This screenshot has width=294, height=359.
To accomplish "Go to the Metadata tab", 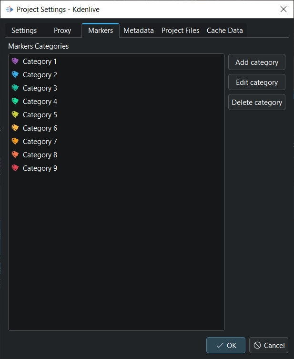I will [139, 31].
